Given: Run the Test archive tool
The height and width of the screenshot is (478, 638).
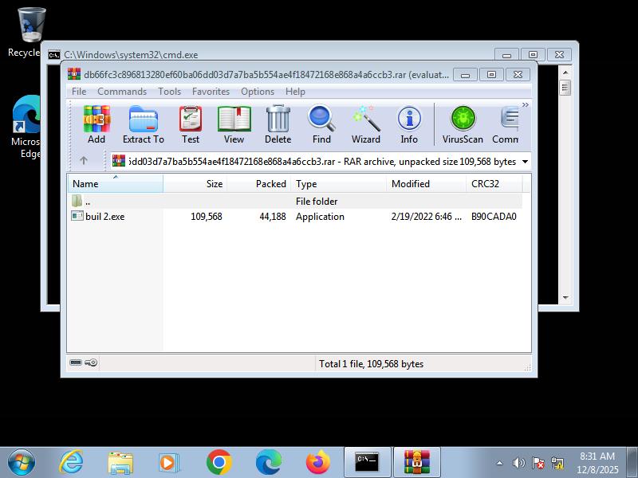Looking at the screenshot, I should pyautogui.click(x=191, y=124).
